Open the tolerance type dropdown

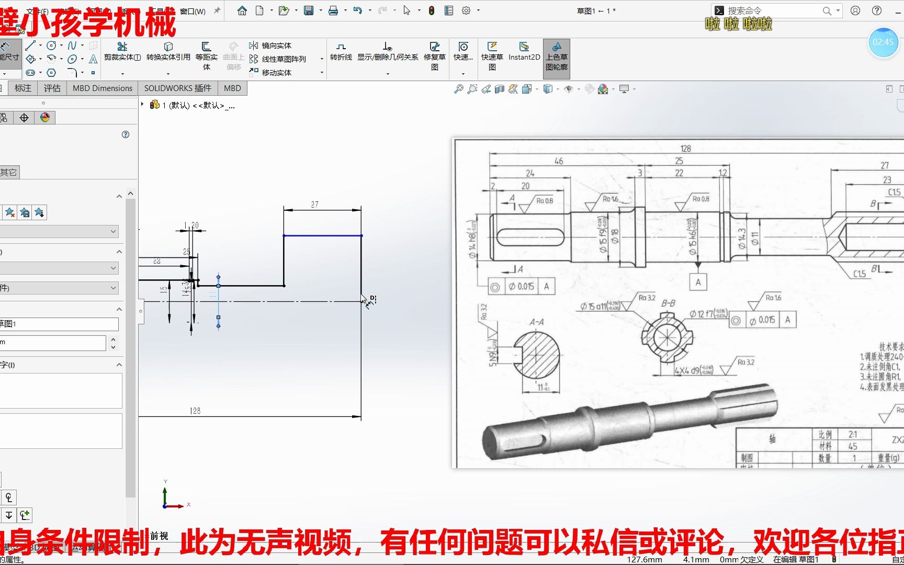(114, 268)
